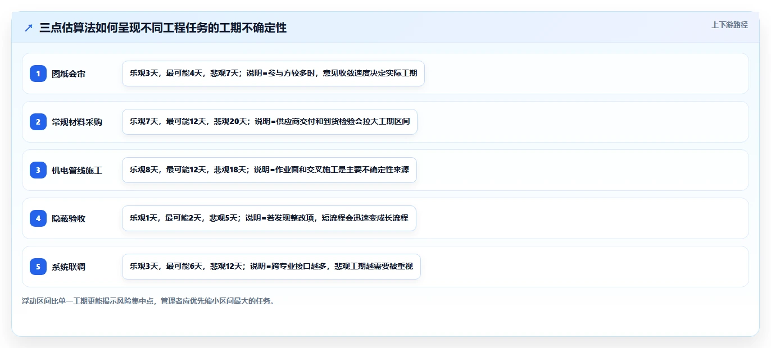Click the 乐观3天，最可能4天，悲观7天 estimate box

[273, 74]
